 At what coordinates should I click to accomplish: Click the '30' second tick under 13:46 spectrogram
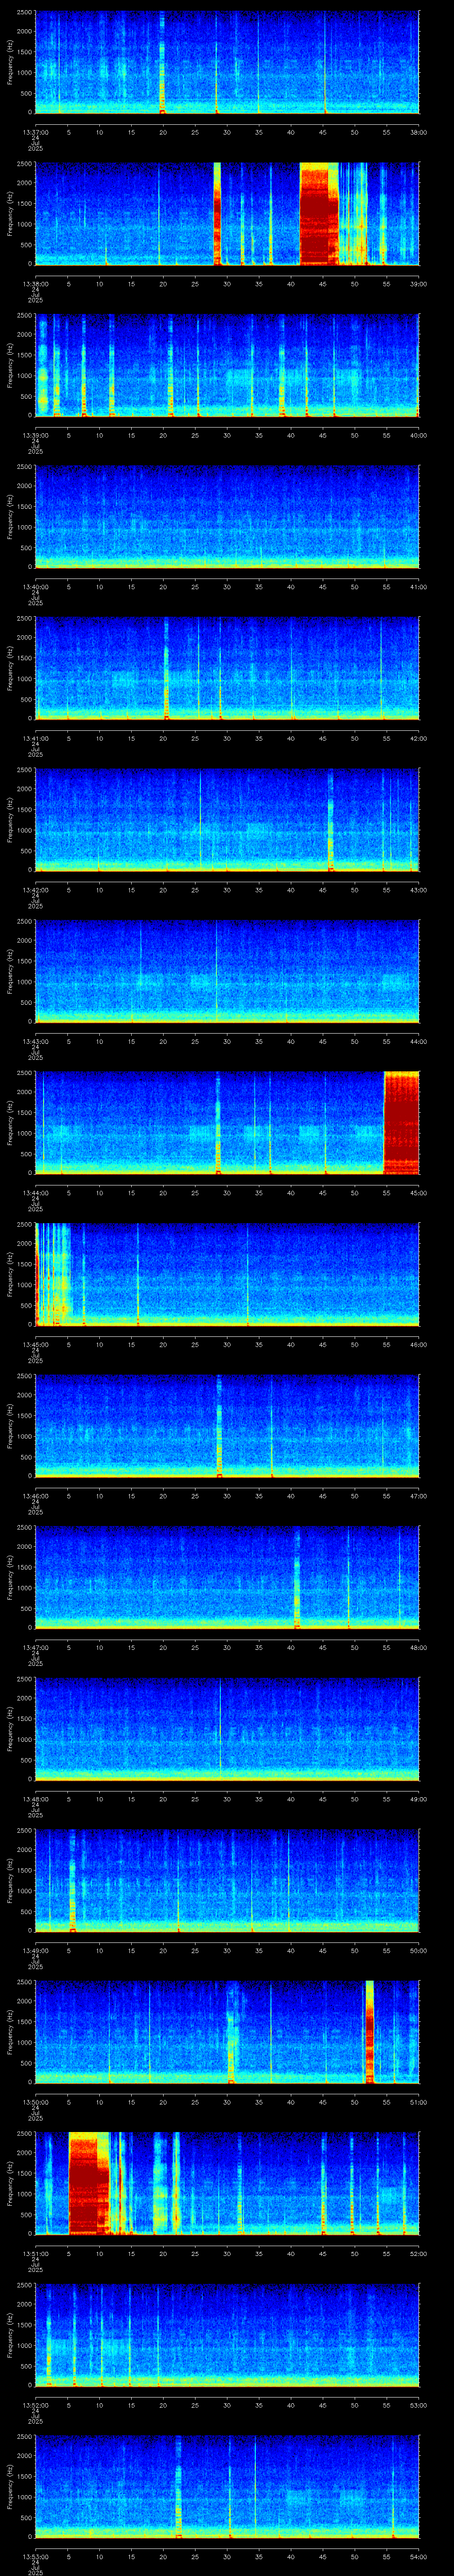227,1495
